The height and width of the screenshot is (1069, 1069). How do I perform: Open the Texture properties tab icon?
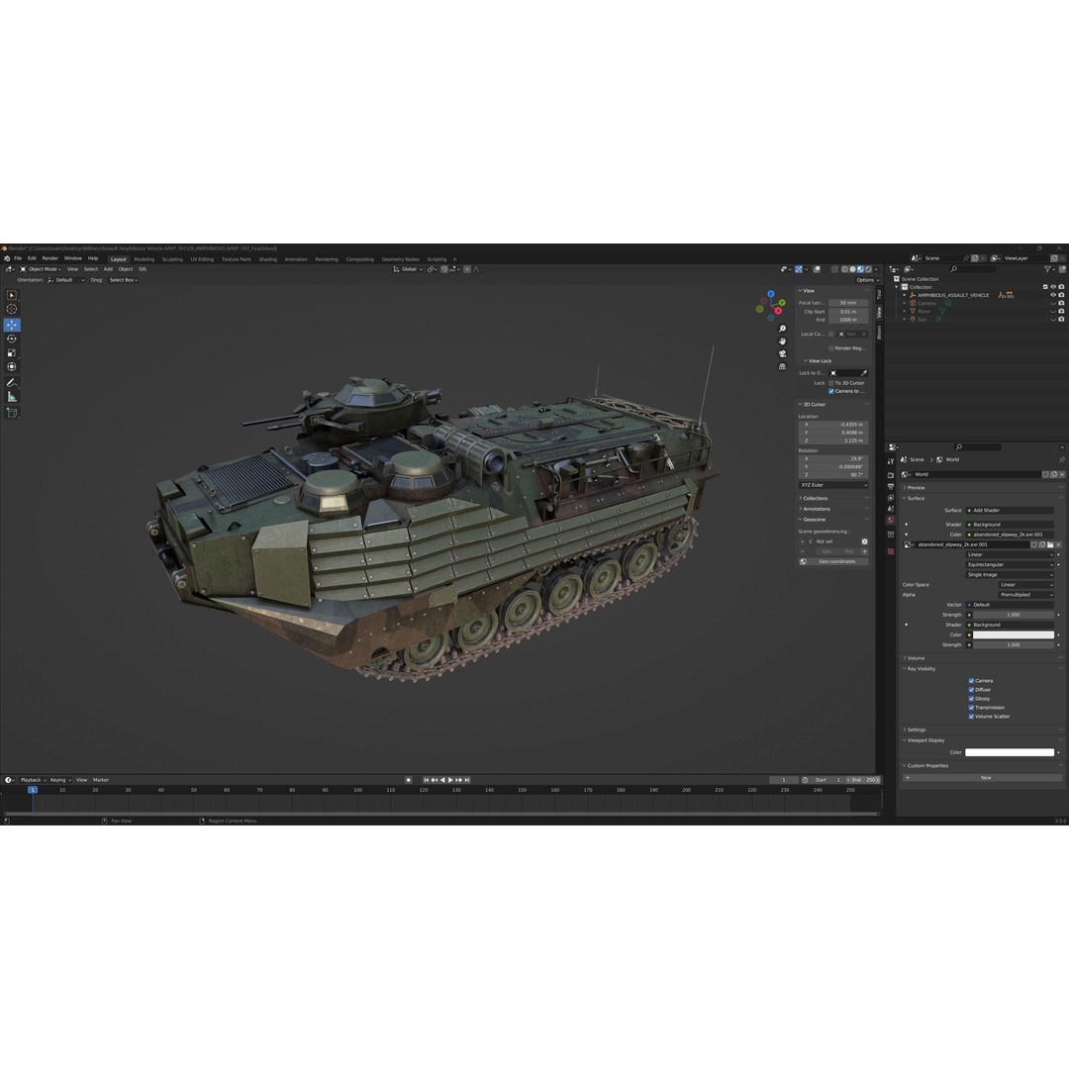(891, 551)
